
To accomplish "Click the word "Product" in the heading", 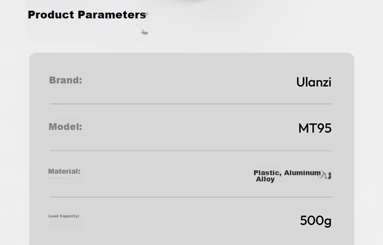I will [x=51, y=15].
